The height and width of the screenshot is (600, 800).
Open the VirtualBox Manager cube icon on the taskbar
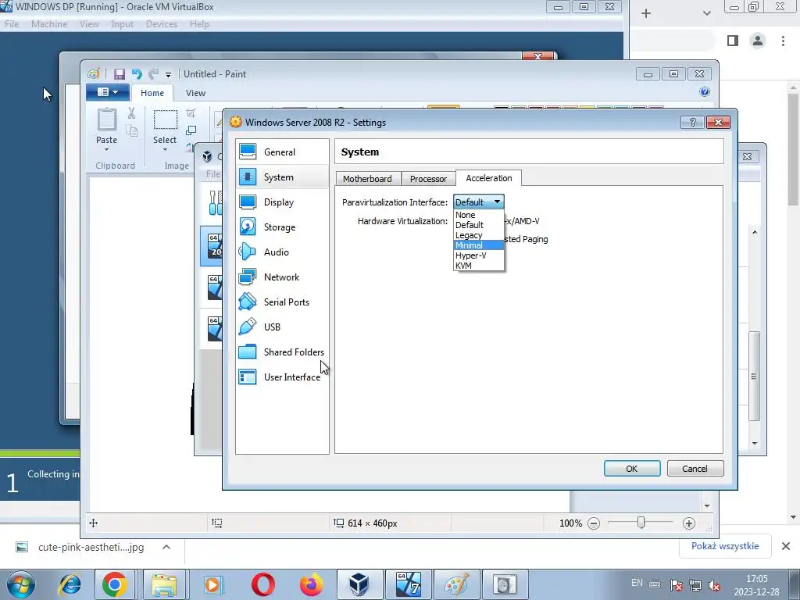(359, 584)
